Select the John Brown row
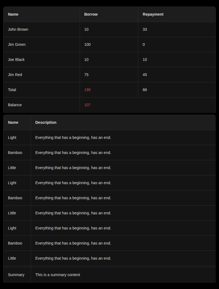 (x=18, y=29)
